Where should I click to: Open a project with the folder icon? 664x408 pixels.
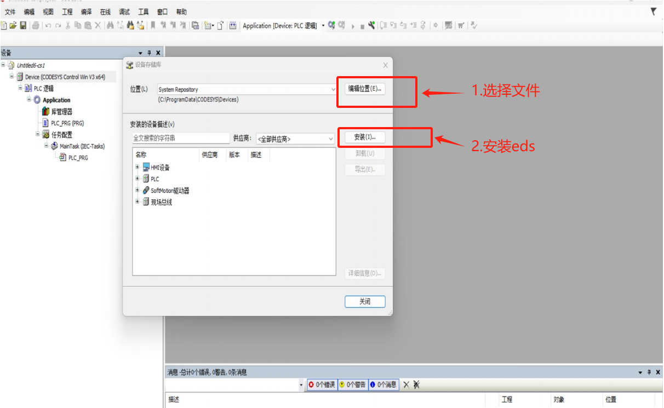[x=13, y=25]
